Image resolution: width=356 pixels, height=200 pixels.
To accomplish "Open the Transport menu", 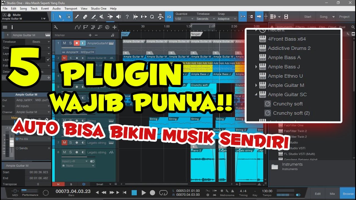I will [x=71, y=9].
